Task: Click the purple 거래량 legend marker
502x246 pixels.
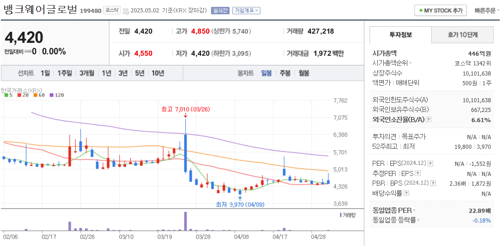Action: click(x=341, y=215)
